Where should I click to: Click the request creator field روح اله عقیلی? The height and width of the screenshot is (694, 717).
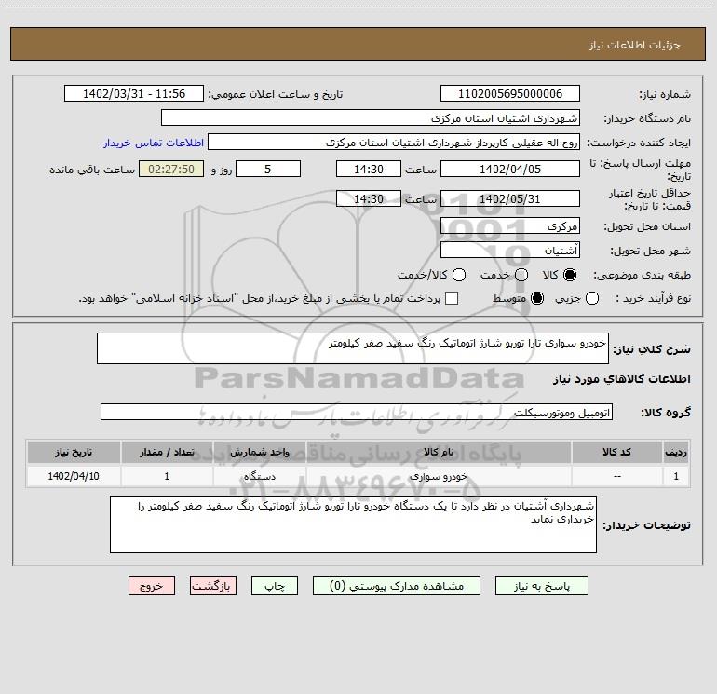[394, 142]
